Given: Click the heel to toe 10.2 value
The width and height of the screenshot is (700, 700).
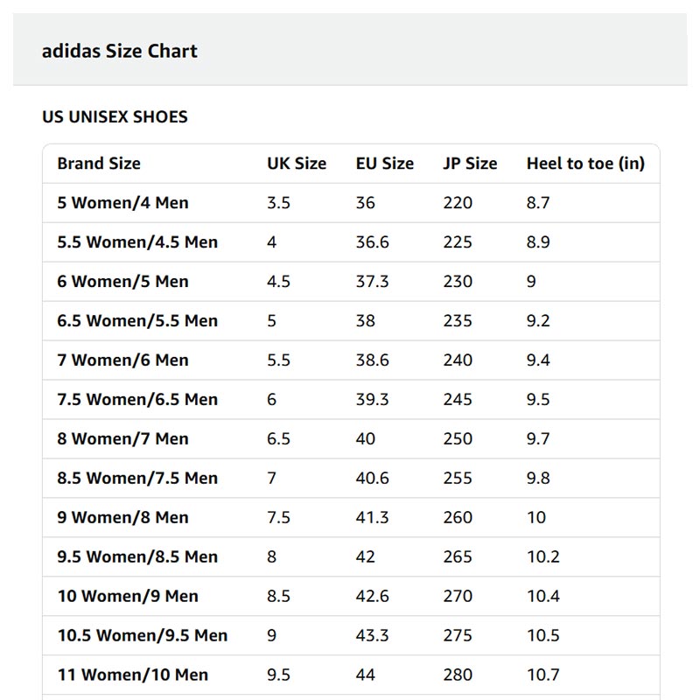Looking at the screenshot, I should (543, 557).
